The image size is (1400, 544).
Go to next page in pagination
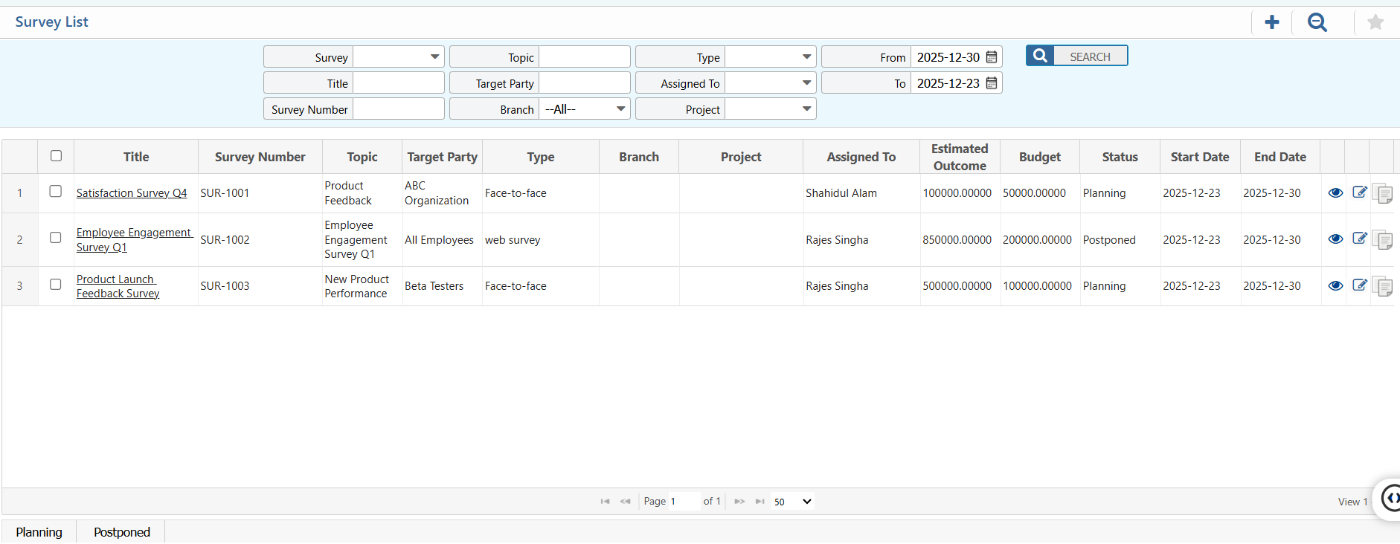tap(739, 502)
